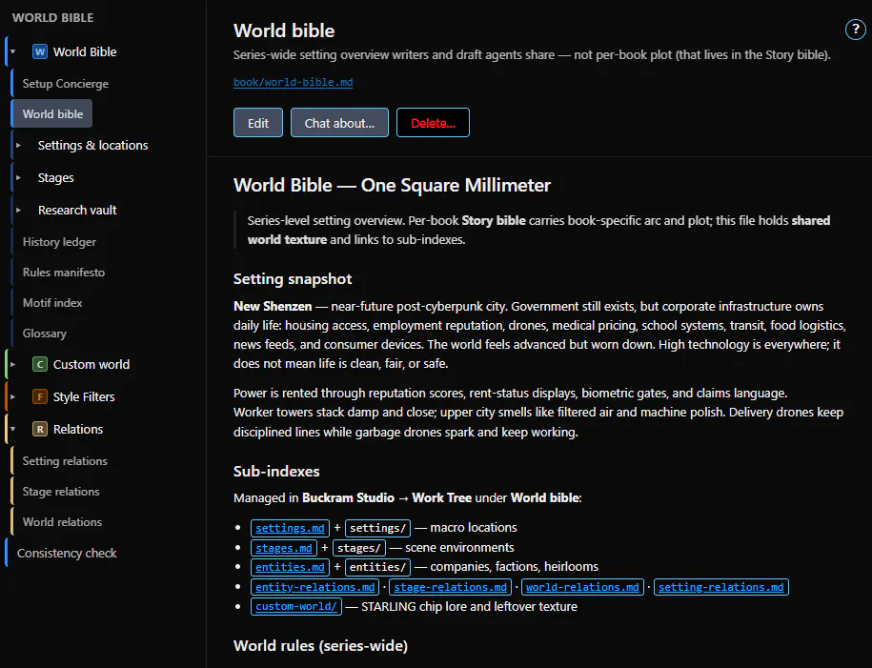This screenshot has width=872, height=668.
Task: Click the blue W World Bible icon
Action: click(x=40, y=51)
